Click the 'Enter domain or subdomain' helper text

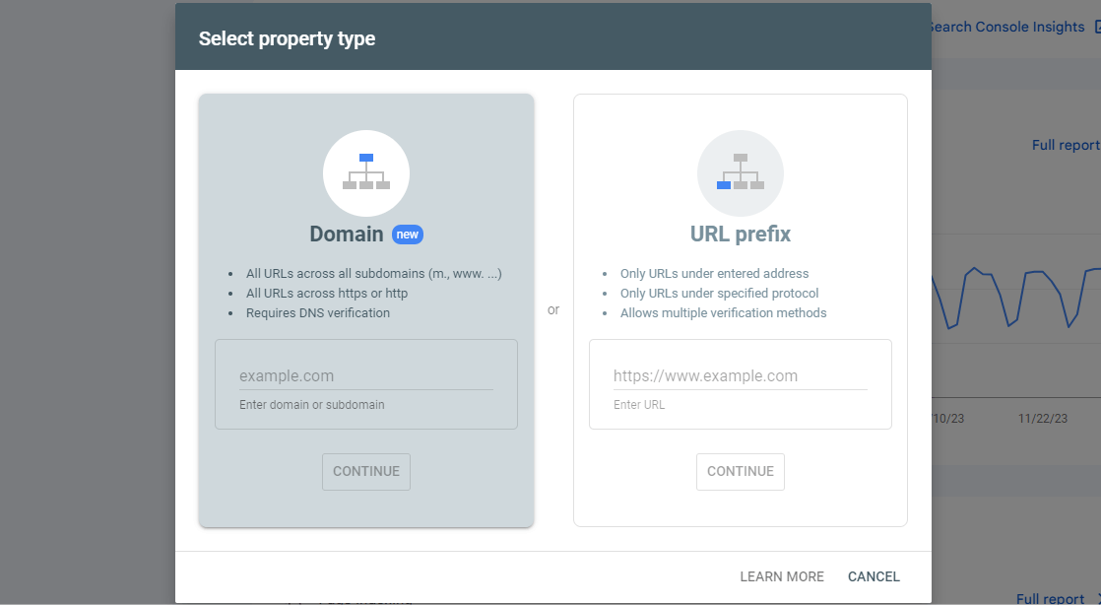(312, 405)
